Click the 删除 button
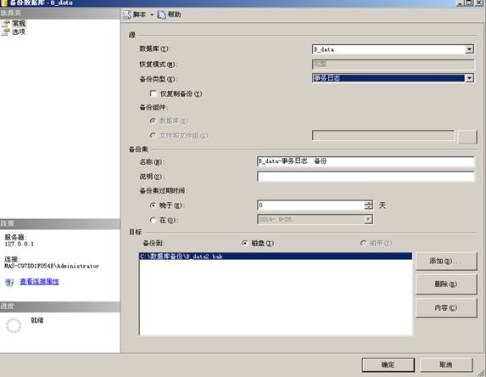The image size is (486, 377). [x=445, y=284]
